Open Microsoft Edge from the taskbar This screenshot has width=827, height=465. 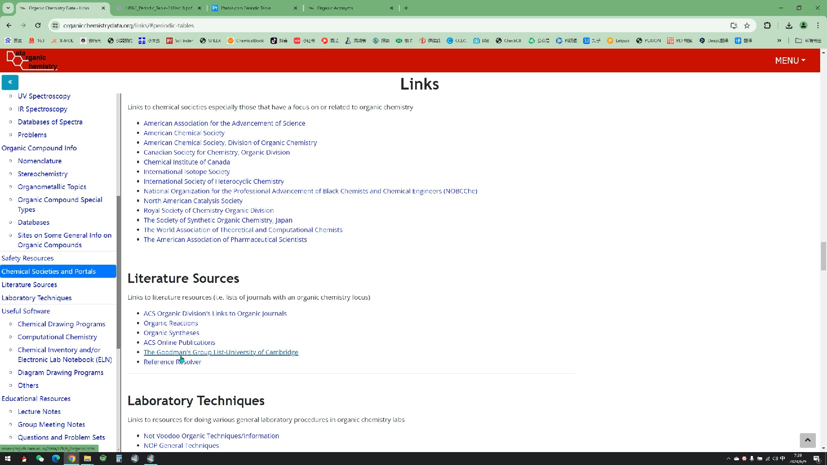56,459
